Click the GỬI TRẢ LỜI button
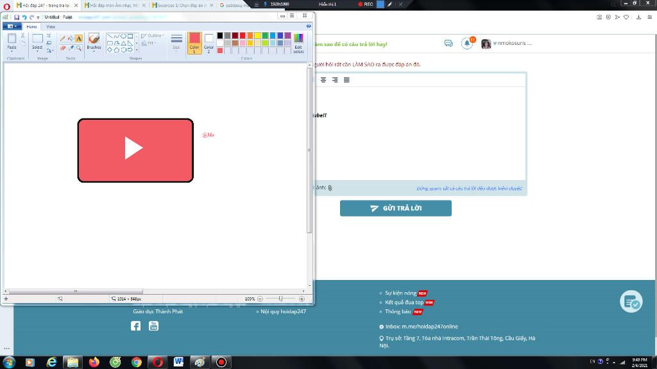The width and height of the screenshot is (657, 369). coord(395,208)
